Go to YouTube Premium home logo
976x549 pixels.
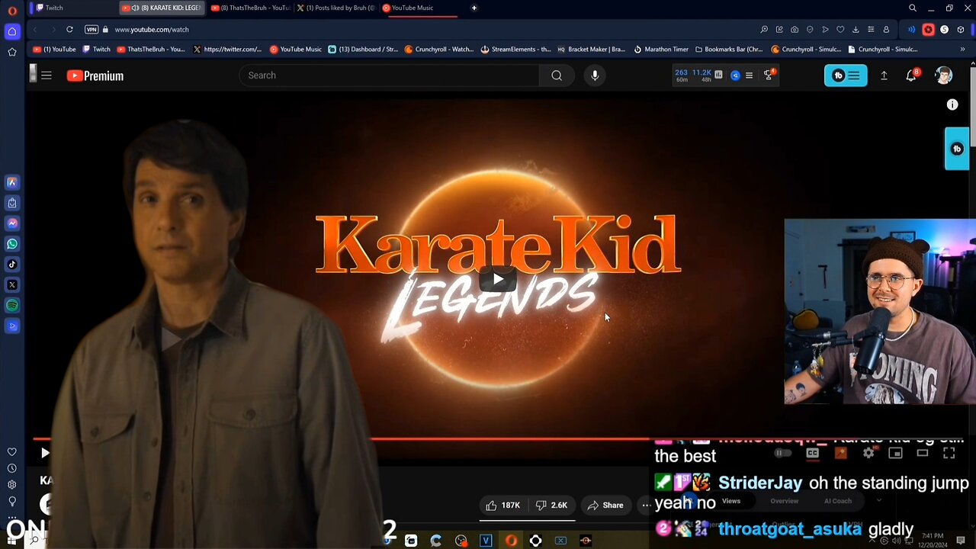pyautogui.click(x=95, y=75)
